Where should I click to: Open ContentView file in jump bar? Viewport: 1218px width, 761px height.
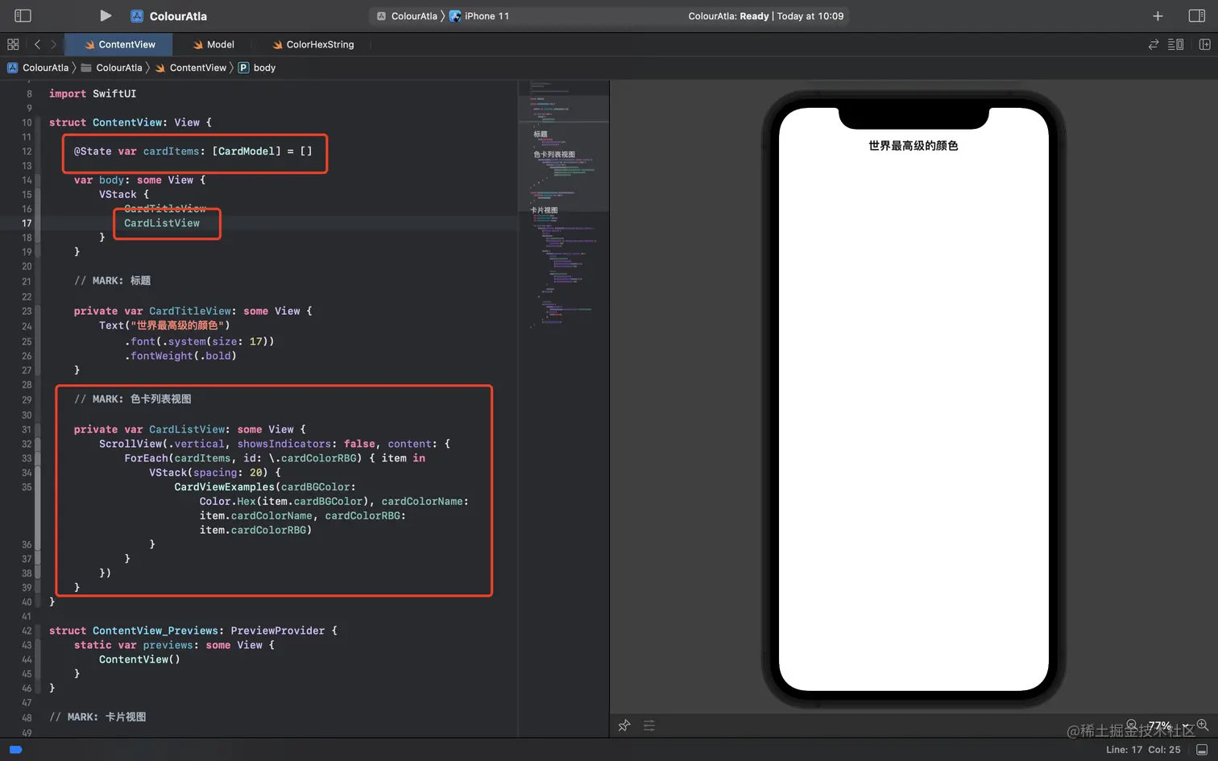191,68
